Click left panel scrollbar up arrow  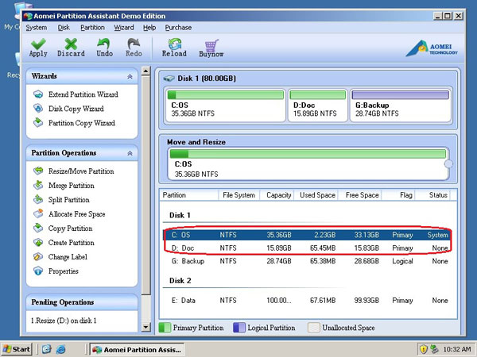tap(145, 71)
